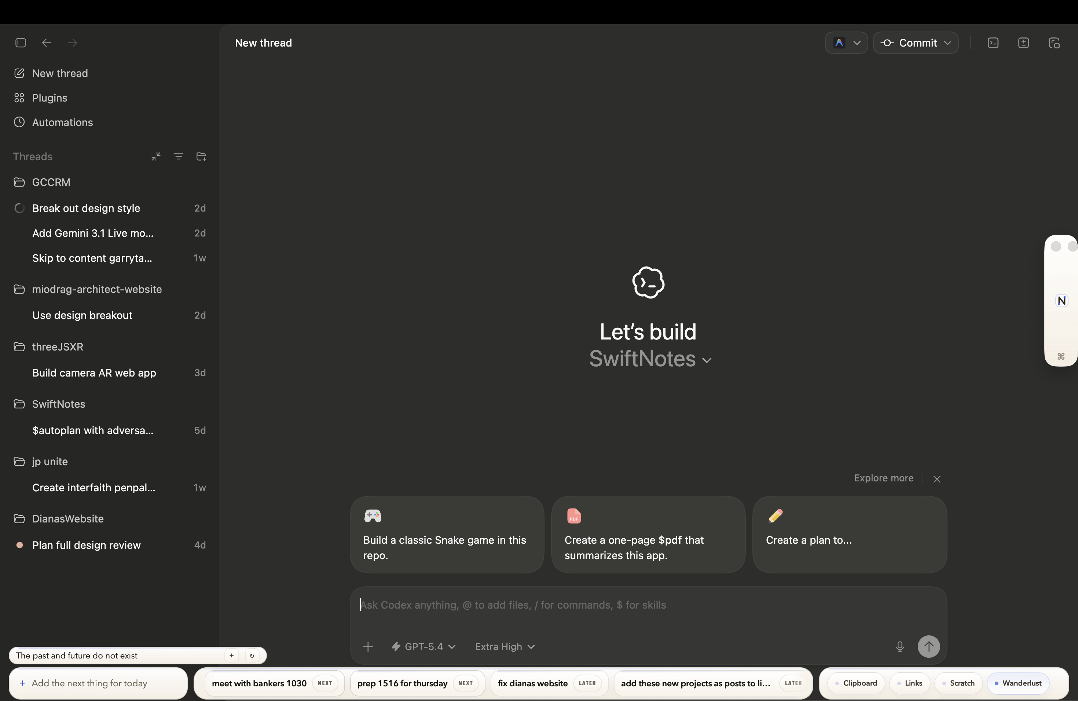Add a new project folder icon
Viewport: 1078px width, 701px height.
[201, 156]
